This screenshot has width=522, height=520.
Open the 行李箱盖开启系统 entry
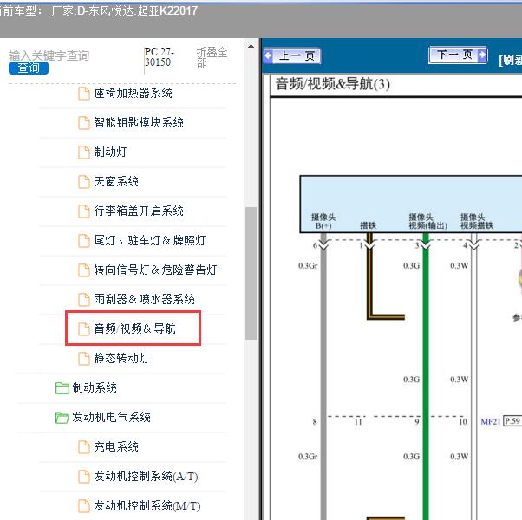click(139, 211)
